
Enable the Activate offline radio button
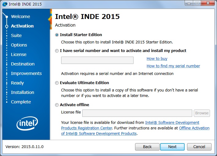click(57, 105)
